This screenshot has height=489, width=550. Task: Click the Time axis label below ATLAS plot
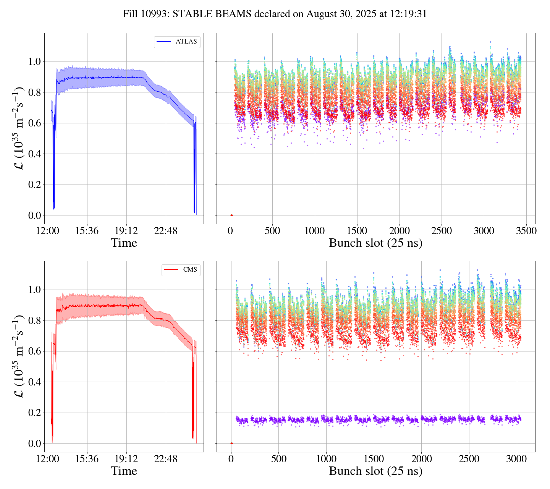[124, 243]
